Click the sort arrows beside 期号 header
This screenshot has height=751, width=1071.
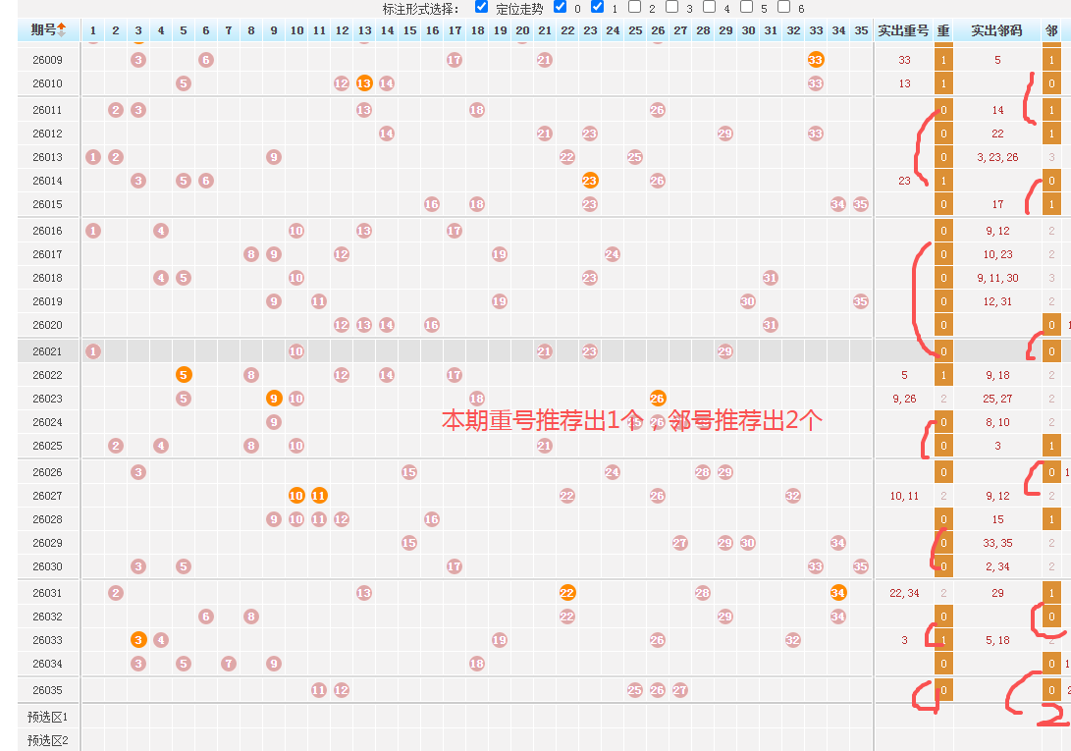click(x=62, y=30)
